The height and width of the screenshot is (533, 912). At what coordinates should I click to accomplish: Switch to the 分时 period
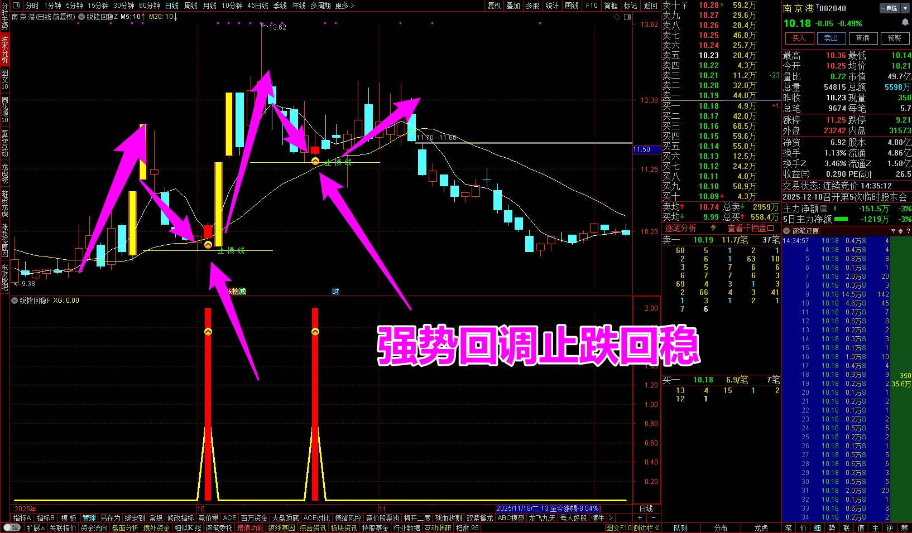click(32, 6)
